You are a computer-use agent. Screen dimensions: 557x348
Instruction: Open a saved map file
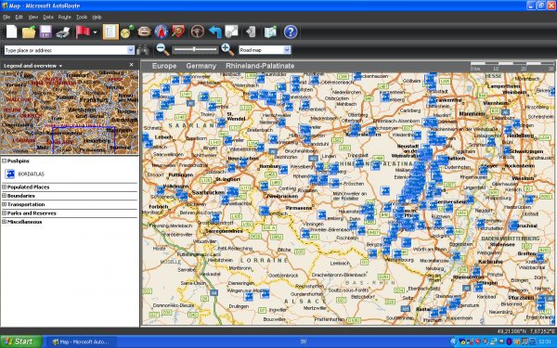click(29, 32)
